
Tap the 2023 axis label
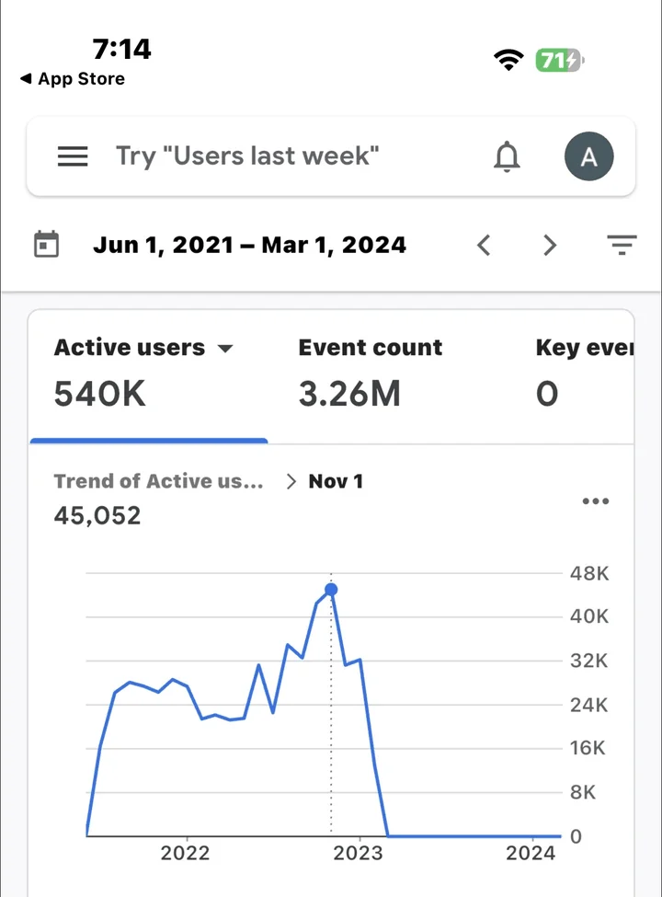(358, 853)
